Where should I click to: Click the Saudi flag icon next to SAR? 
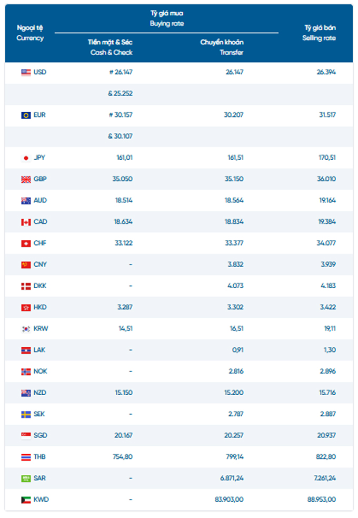pos(26,478)
